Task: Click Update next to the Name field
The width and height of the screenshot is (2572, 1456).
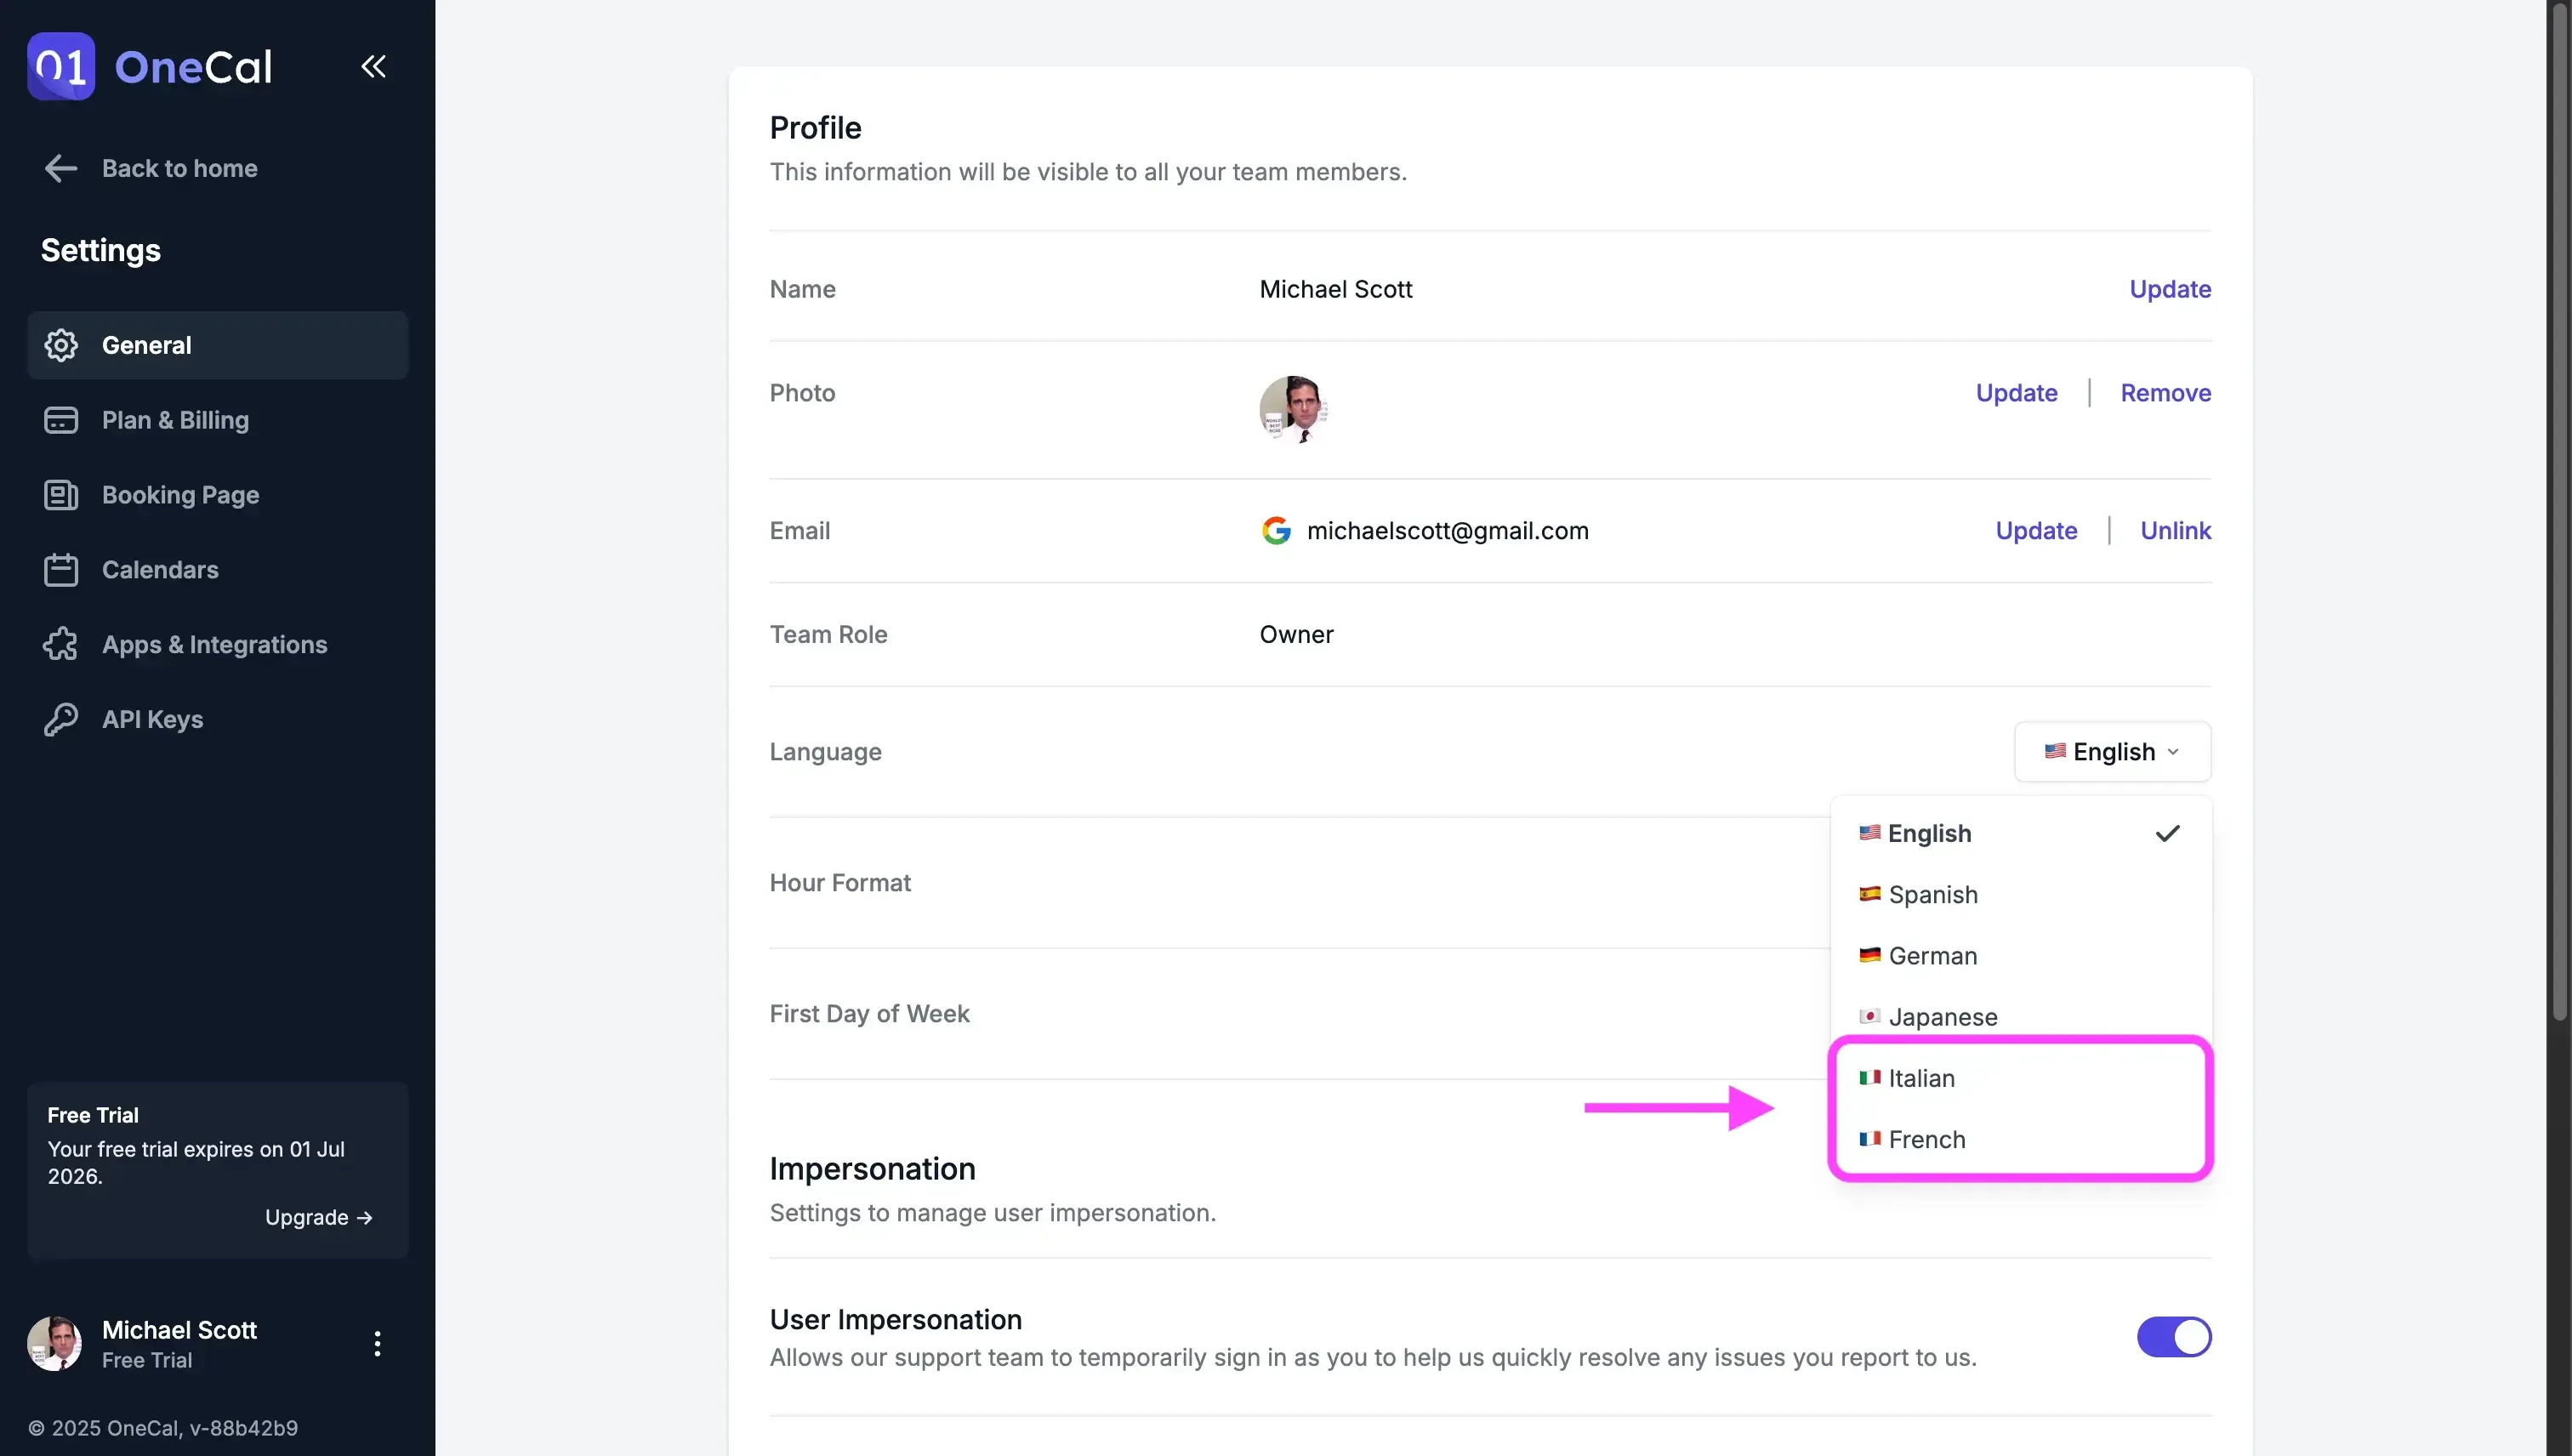Action: coord(2170,289)
